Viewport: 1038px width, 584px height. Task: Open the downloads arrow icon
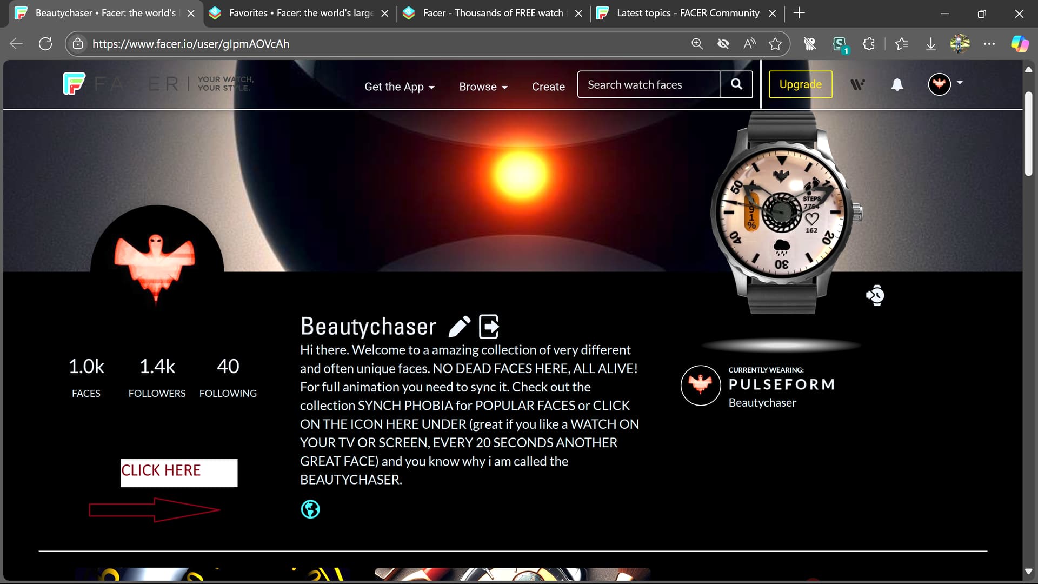(x=931, y=44)
